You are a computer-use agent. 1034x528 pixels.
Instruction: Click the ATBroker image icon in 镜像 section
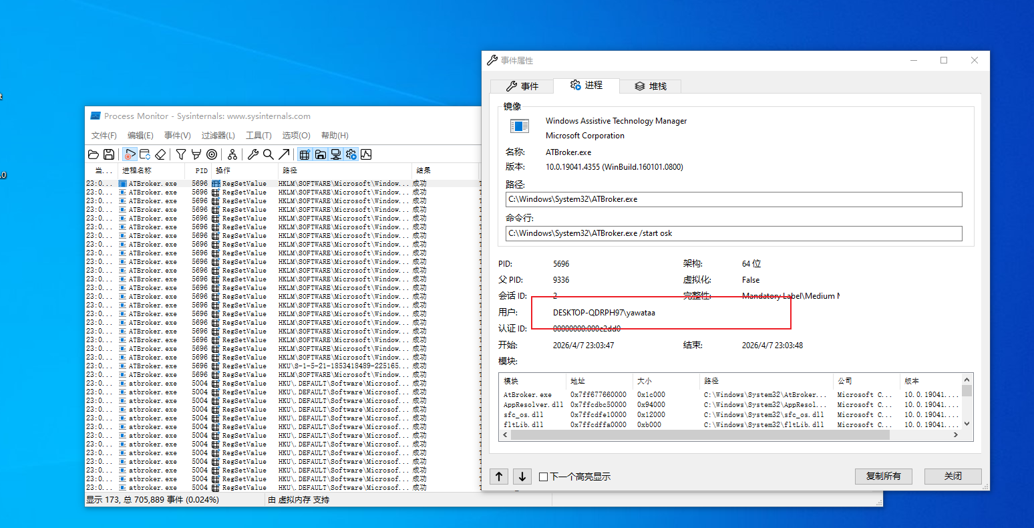pos(520,126)
